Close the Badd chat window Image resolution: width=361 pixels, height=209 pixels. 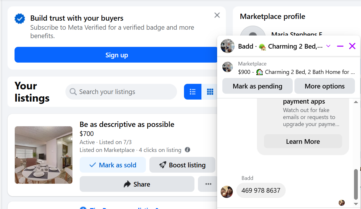coord(352,46)
